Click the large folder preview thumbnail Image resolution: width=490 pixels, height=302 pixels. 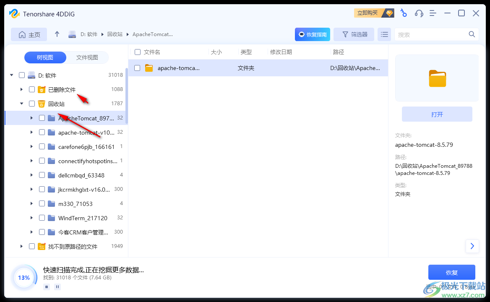click(x=437, y=78)
